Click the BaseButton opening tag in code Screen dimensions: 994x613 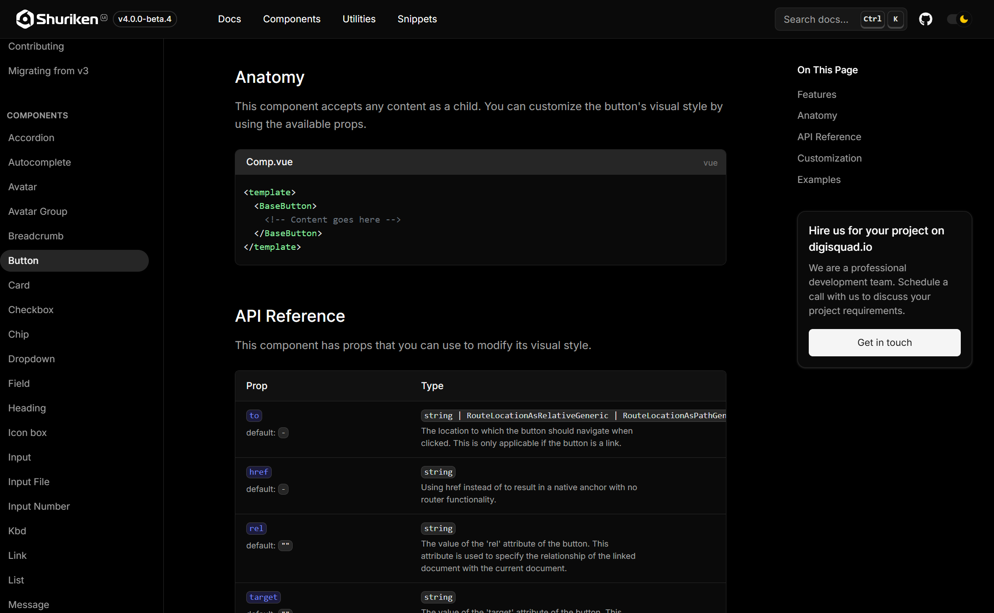click(285, 206)
